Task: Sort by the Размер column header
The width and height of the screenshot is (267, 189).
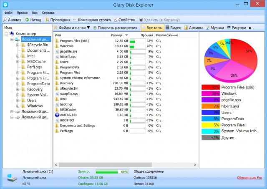Action: 116,35
